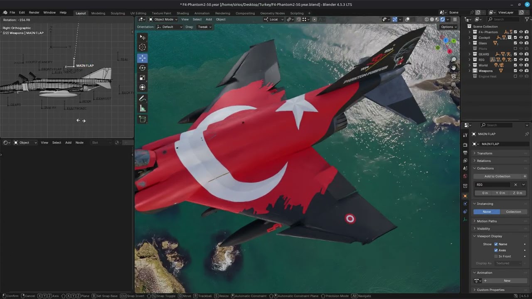The height and width of the screenshot is (299, 532).
Task: Open the Tool properties tab
Action: 465,134
